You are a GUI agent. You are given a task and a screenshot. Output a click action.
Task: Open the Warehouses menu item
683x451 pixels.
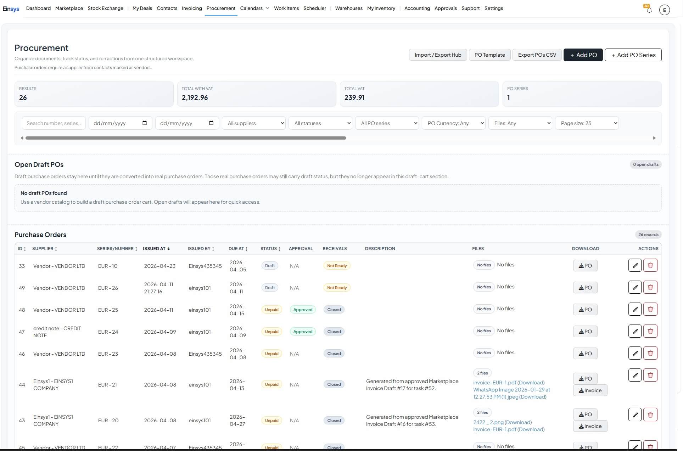click(348, 8)
